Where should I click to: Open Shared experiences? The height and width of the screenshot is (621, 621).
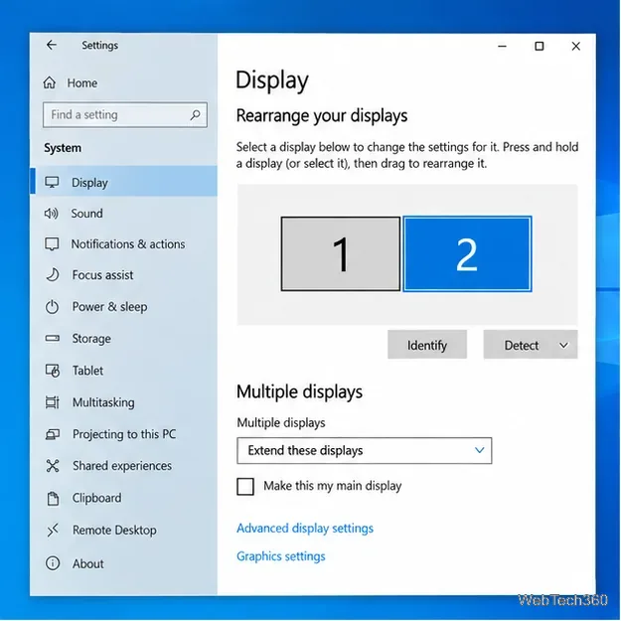tap(122, 466)
